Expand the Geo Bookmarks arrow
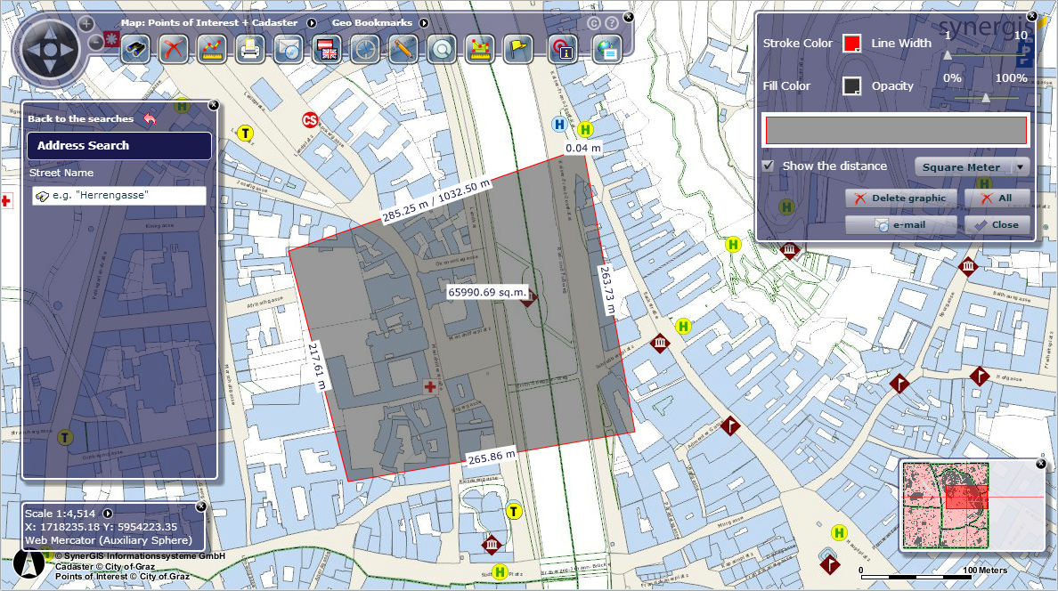 (x=423, y=23)
